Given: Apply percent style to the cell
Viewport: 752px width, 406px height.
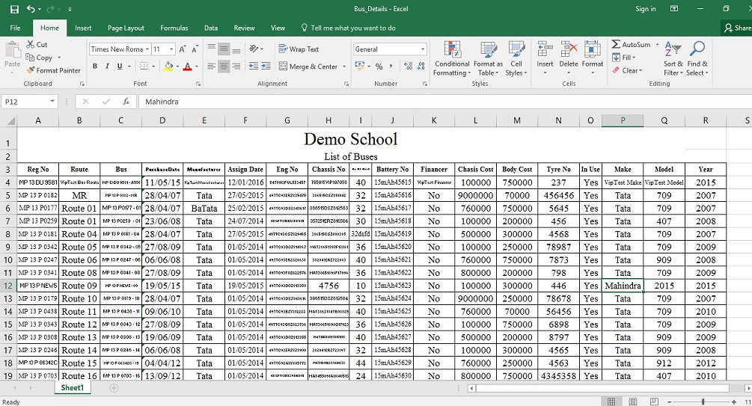Looking at the screenshot, I should pos(379,67).
